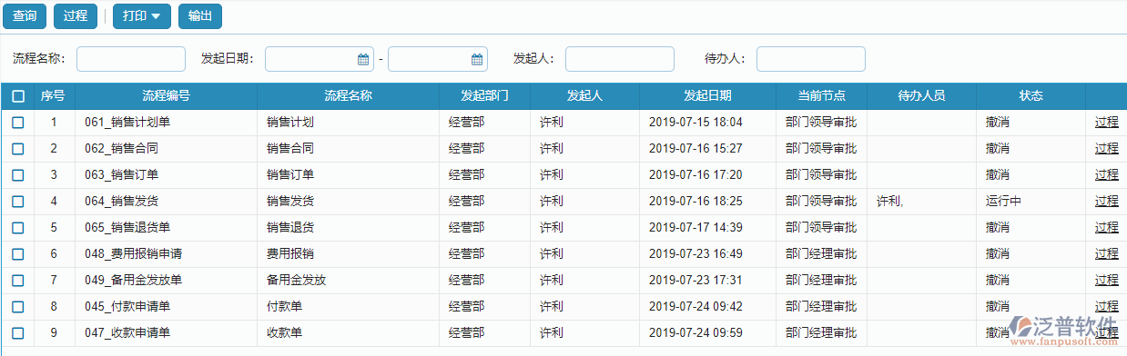Open 过程 link for 064_销售发货
This screenshot has height=356, width=1127.
point(1107,202)
